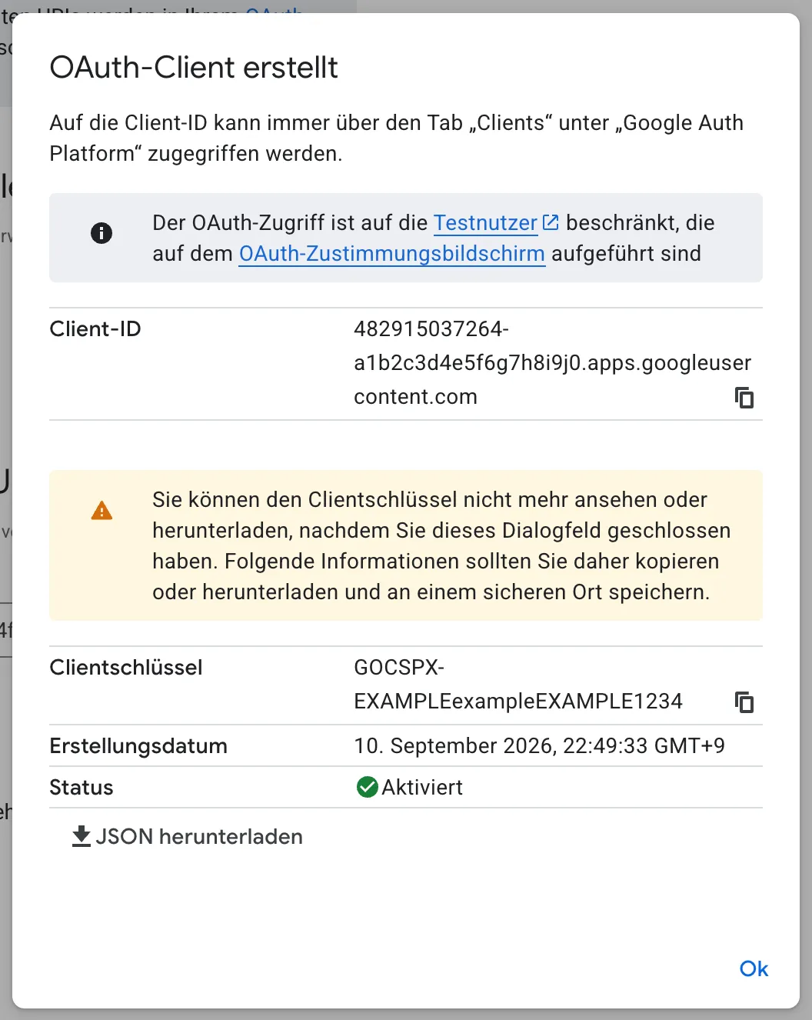Click the Clientschlüssel label

click(126, 667)
